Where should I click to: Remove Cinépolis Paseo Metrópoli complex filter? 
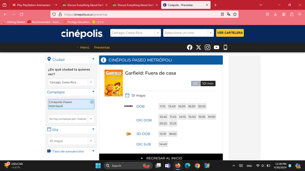(92, 102)
